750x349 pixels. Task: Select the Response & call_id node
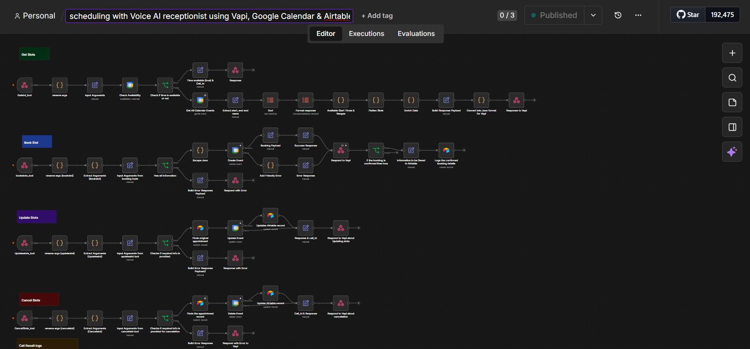coord(305,228)
